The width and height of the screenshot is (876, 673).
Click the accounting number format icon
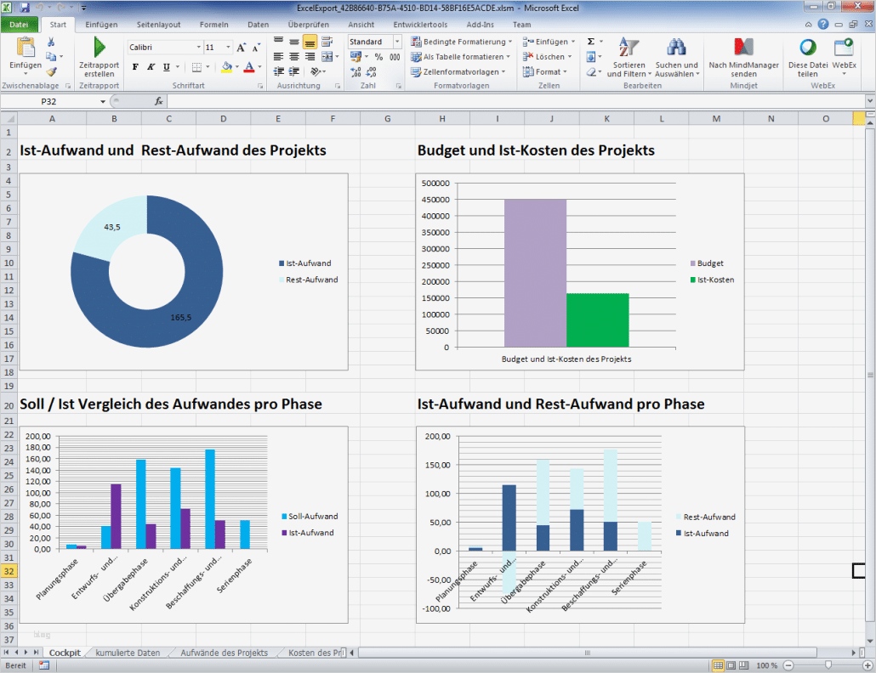pyautogui.click(x=356, y=57)
